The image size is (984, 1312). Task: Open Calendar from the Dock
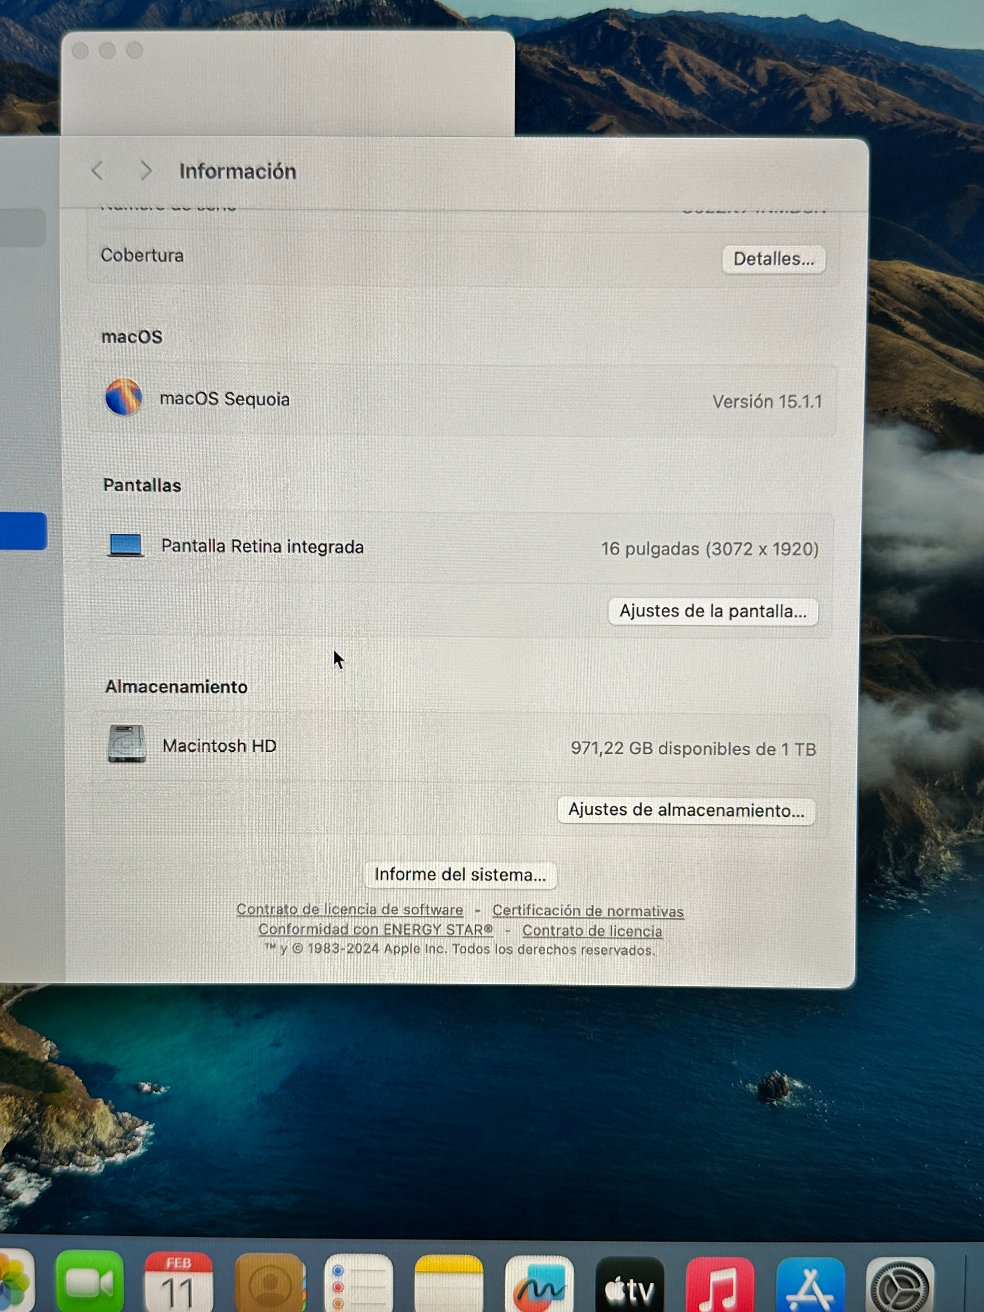click(179, 1282)
